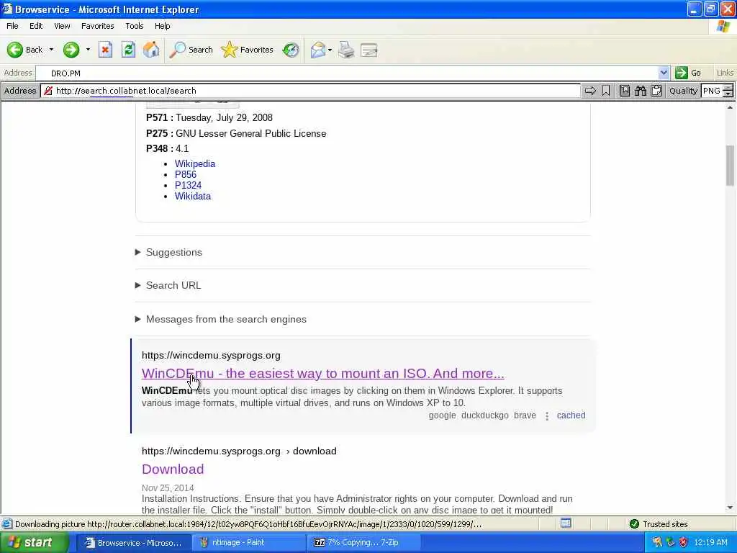The width and height of the screenshot is (737, 553).
Task: Expand Messages from the search engines
Action: (221, 319)
